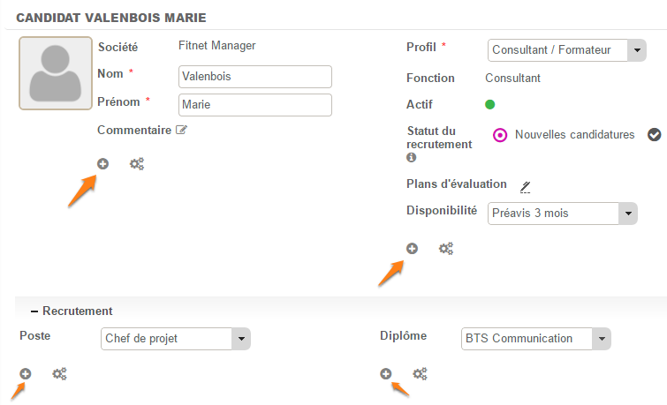
Task: Open the gears icon below Diplôme
Action: [x=421, y=374]
